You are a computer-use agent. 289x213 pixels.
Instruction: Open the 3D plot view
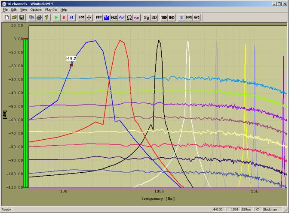(154, 18)
